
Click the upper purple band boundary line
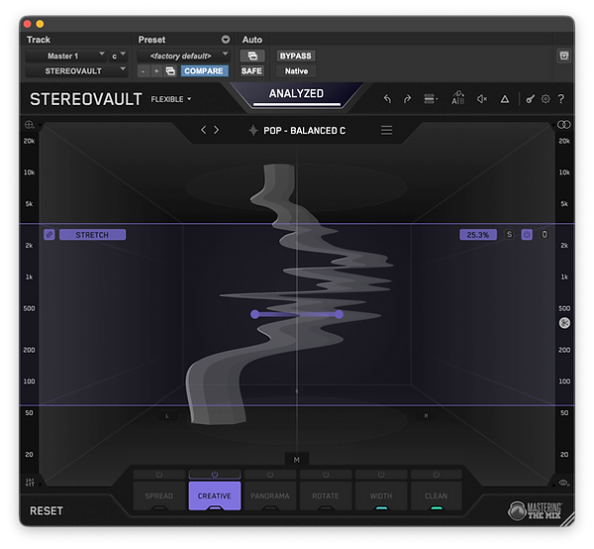297,224
